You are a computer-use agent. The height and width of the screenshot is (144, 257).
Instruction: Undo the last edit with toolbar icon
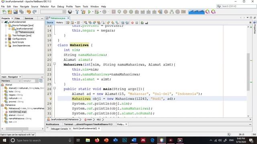pos(29,12)
